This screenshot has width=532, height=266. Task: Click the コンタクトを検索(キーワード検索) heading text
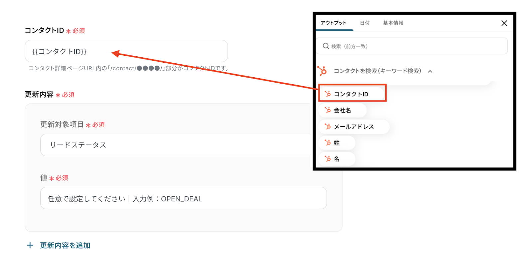tap(377, 71)
